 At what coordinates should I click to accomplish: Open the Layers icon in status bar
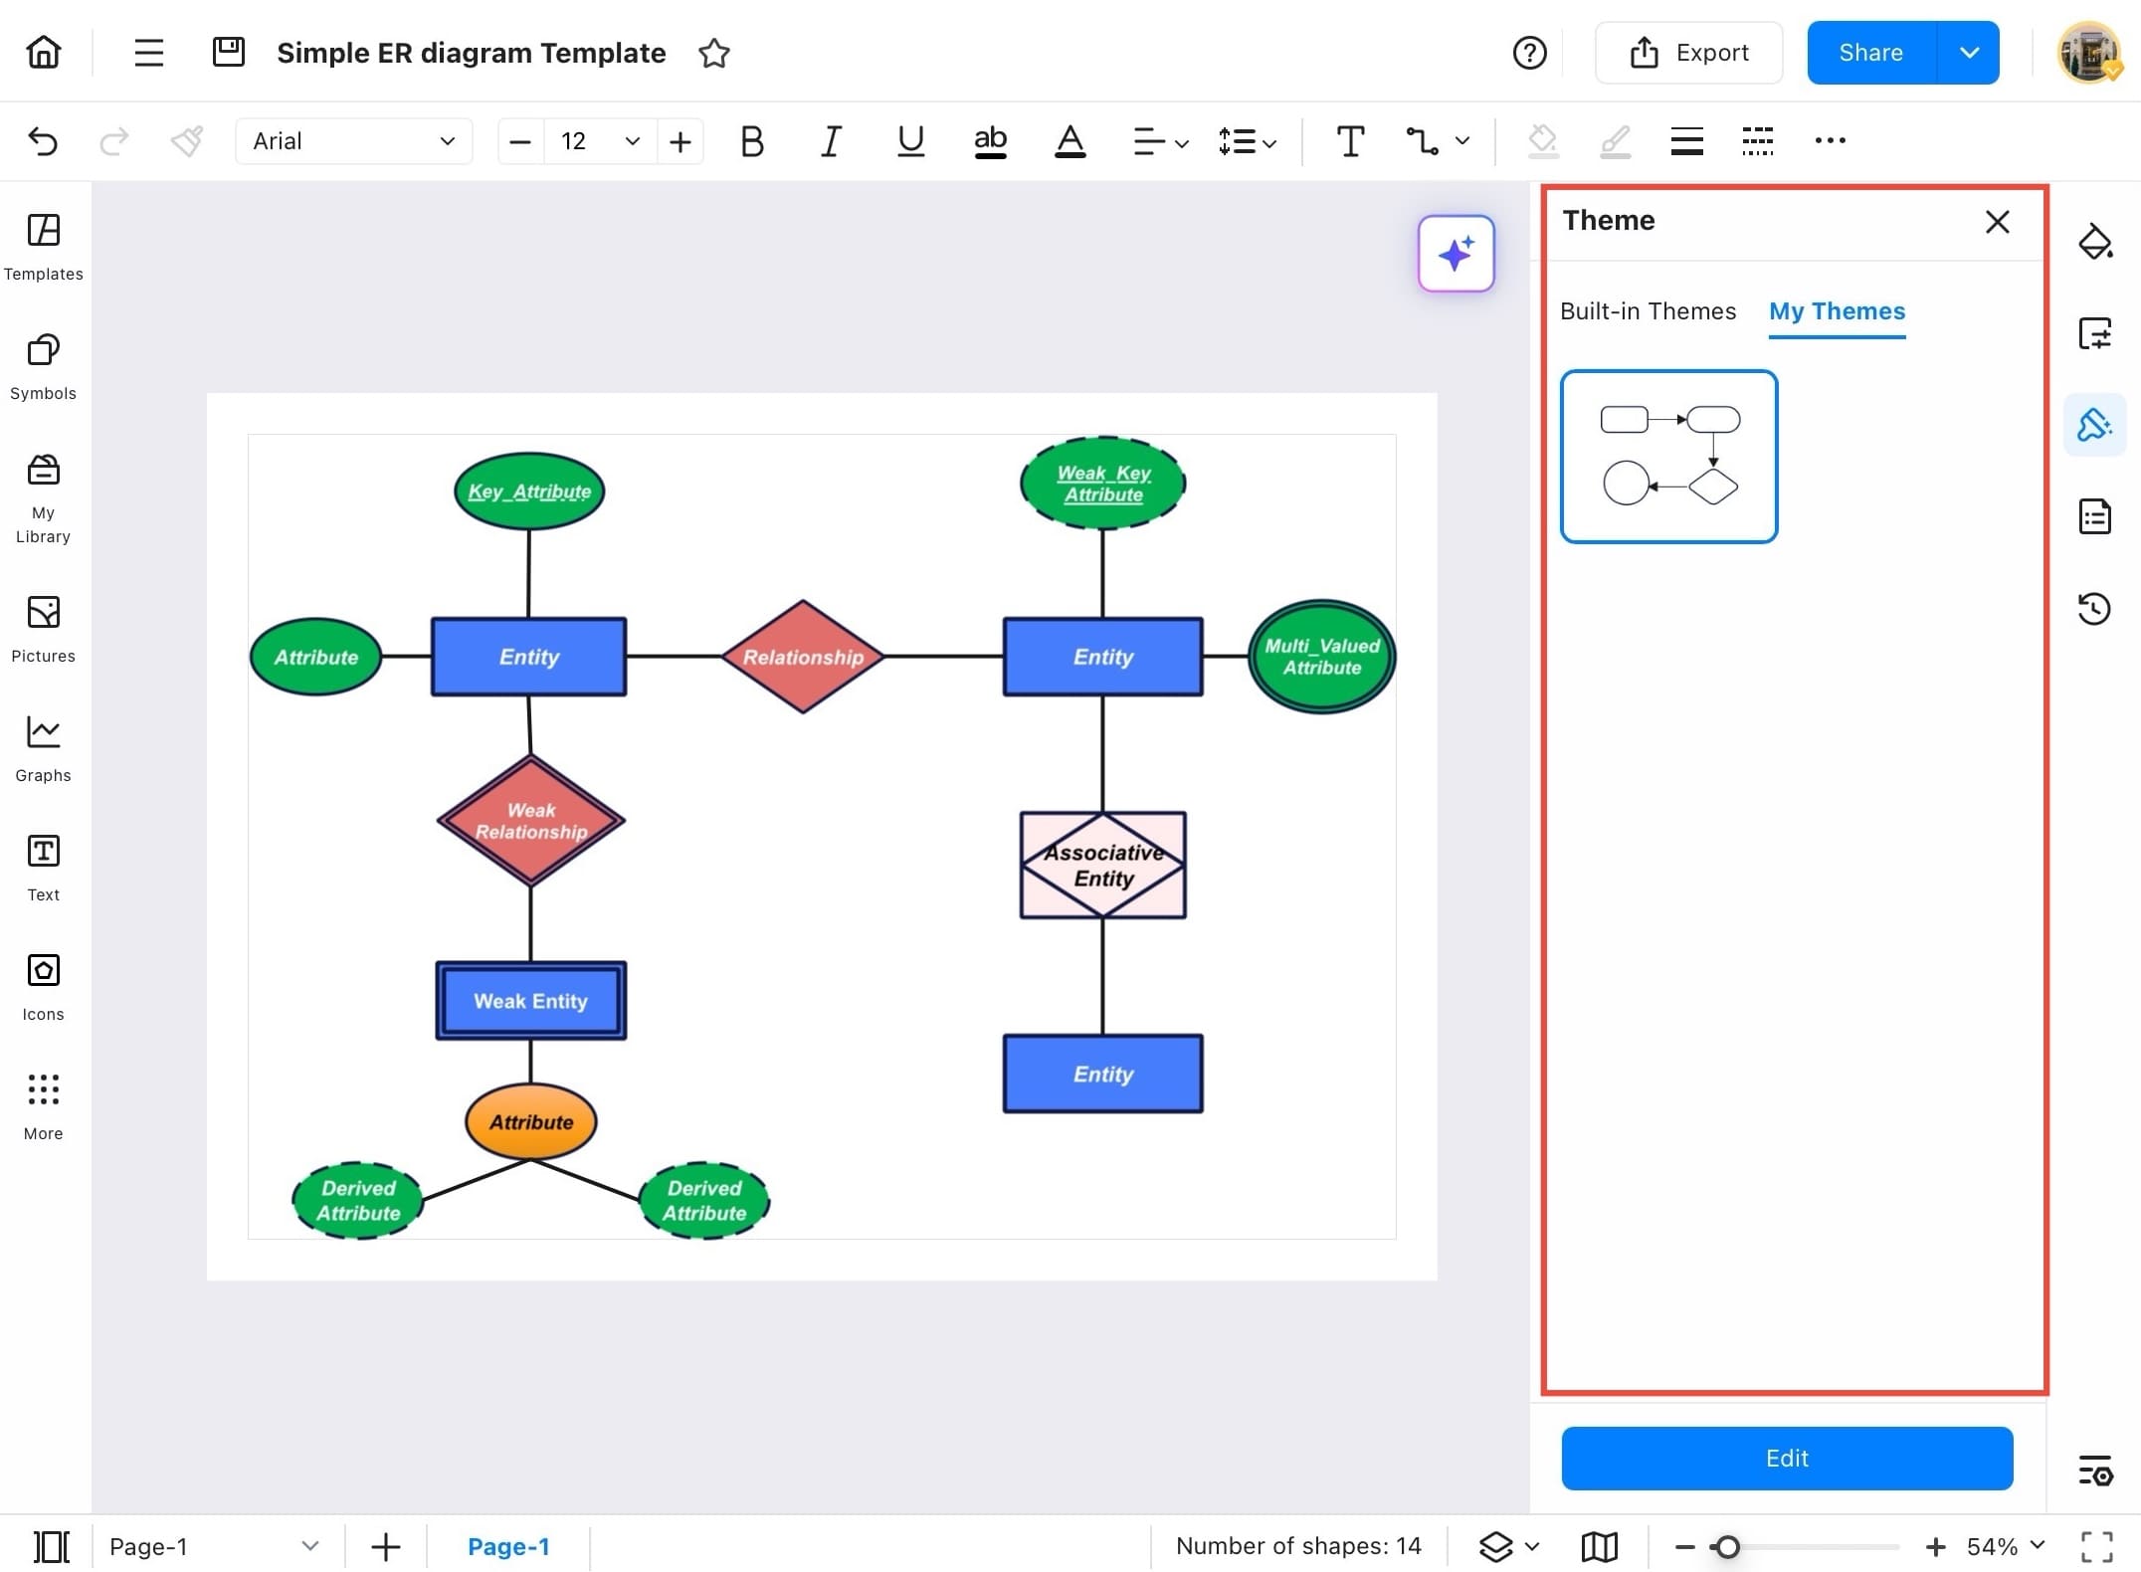click(1495, 1545)
